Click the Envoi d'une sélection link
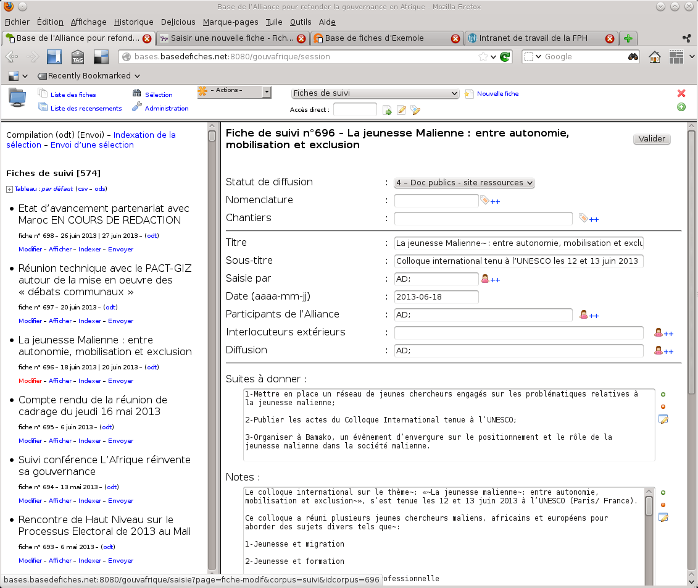 point(92,145)
